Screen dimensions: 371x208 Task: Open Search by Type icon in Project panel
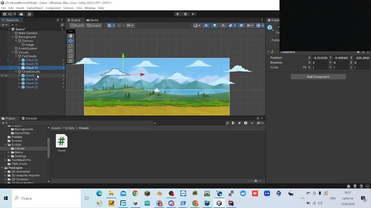click(233, 123)
